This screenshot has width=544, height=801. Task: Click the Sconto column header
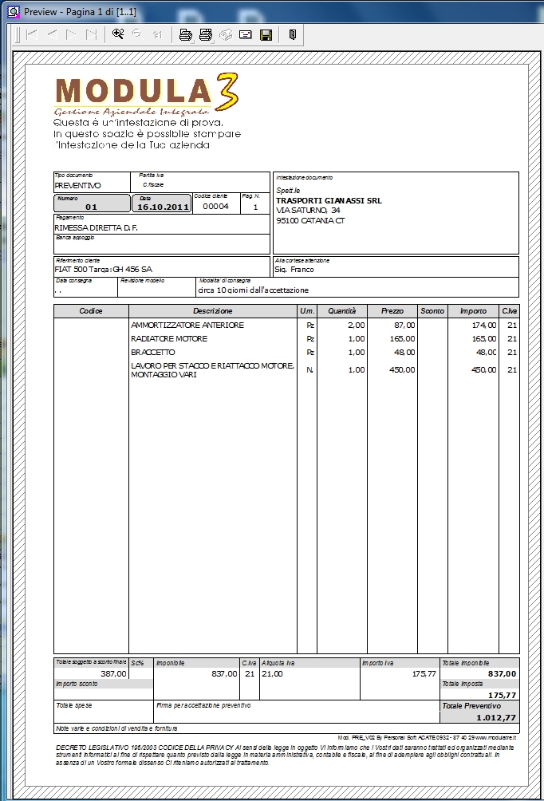point(432,310)
